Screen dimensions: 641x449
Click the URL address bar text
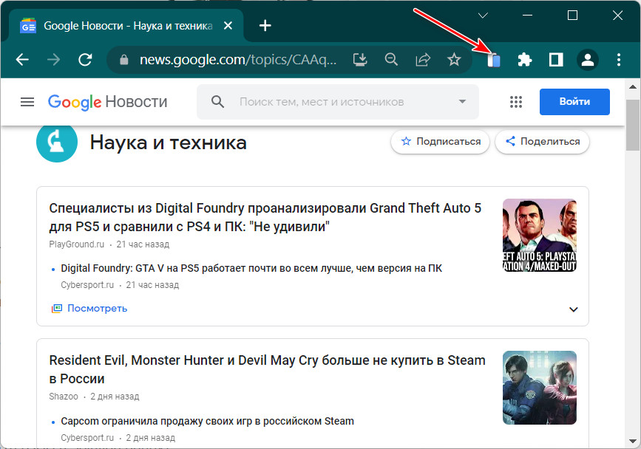pyautogui.click(x=238, y=60)
